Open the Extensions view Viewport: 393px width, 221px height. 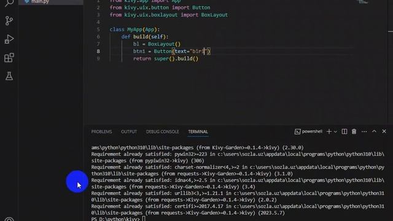click(x=9, y=58)
